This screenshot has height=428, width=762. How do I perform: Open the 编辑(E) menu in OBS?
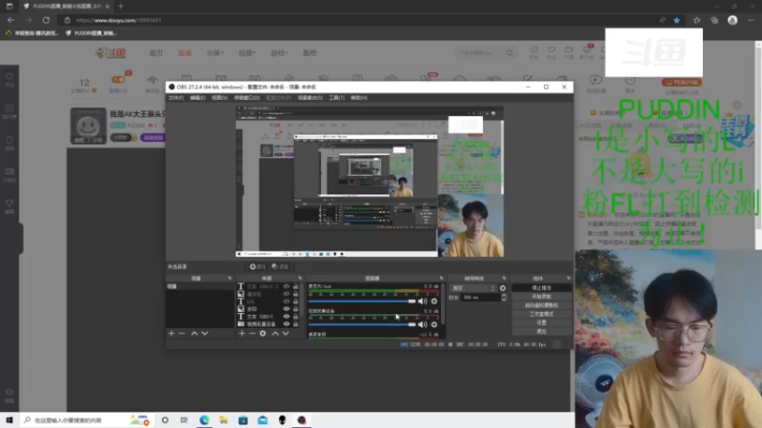pyautogui.click(x=197, y=98)
